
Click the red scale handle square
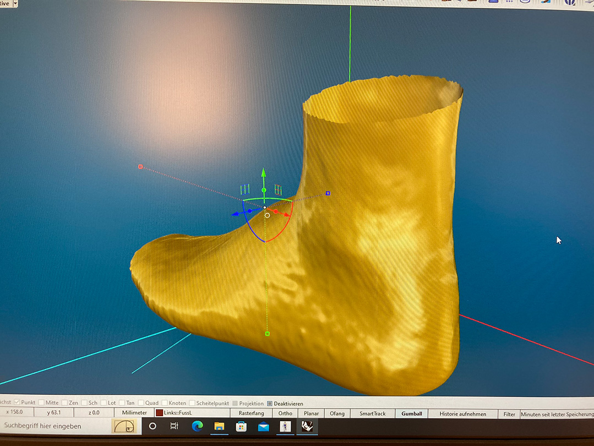pos(140,167)
